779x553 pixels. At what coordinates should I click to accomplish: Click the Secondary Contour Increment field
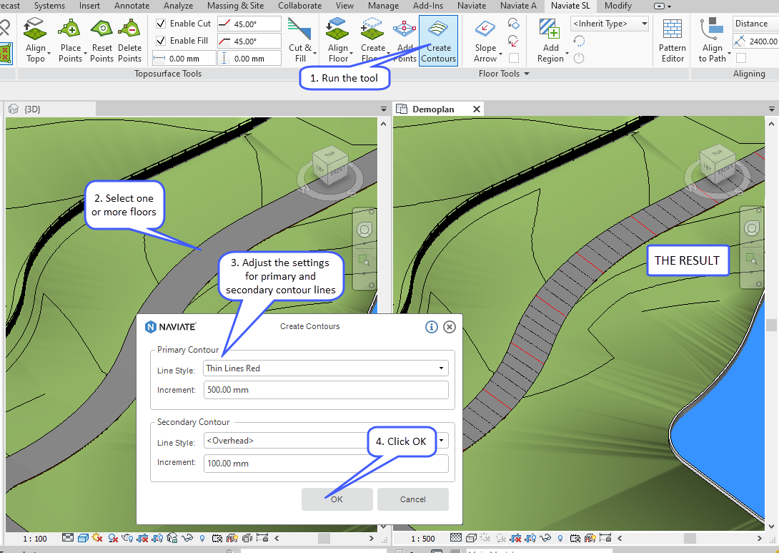[326, 464]
